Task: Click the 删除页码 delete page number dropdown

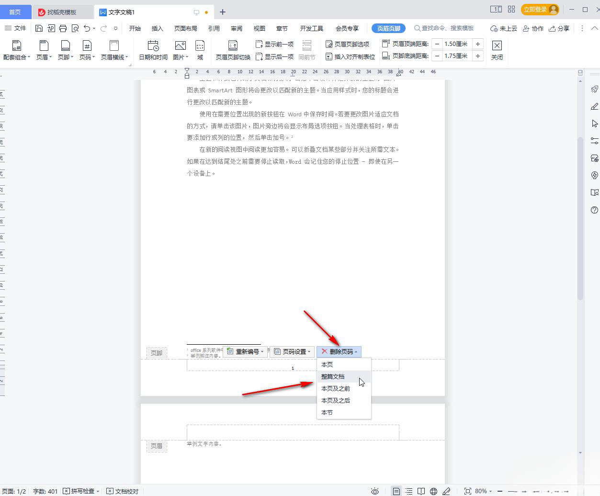Action: [339, 351]
